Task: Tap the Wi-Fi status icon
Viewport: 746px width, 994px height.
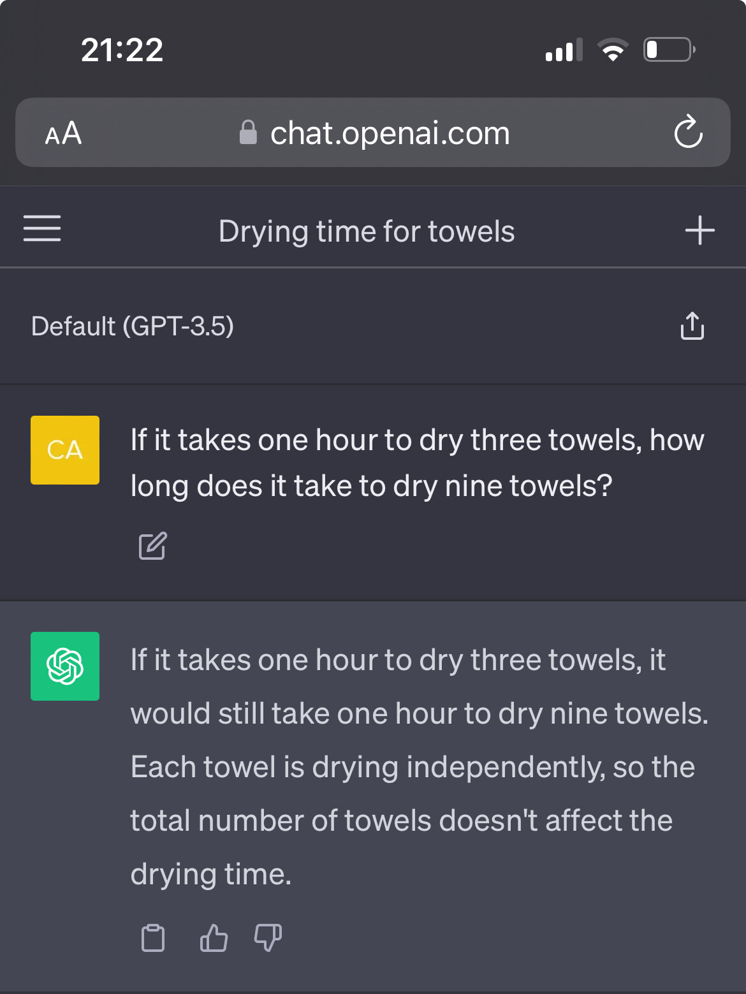Action: click(612, 50)
